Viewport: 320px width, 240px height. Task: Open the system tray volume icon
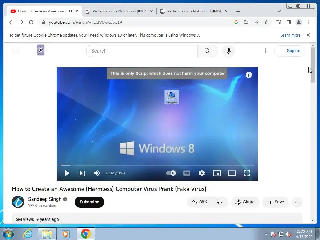point(288,234)
